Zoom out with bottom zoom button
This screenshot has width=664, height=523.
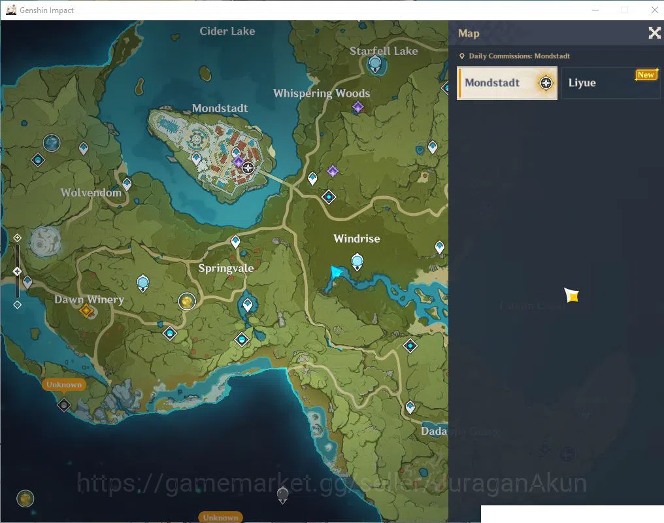coord(17,305)
